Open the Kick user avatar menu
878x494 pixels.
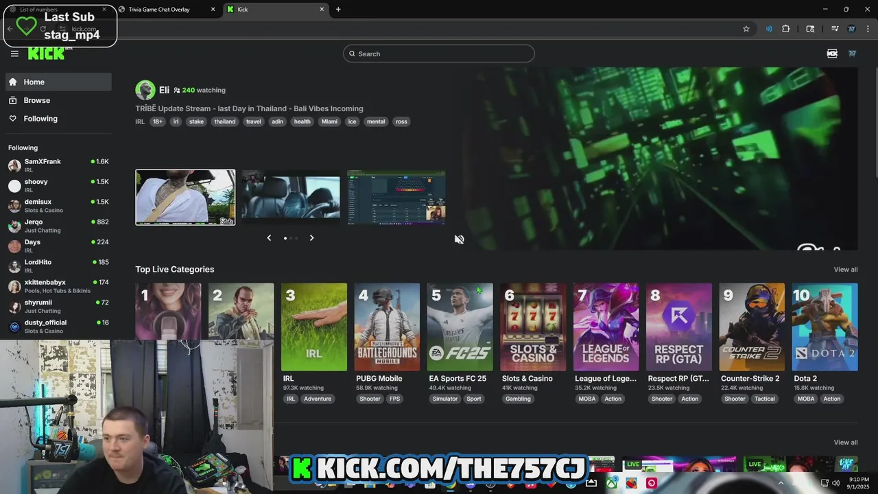(x=852, y=54)
